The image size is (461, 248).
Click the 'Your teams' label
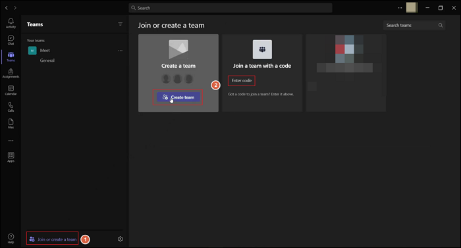point(36,41)
